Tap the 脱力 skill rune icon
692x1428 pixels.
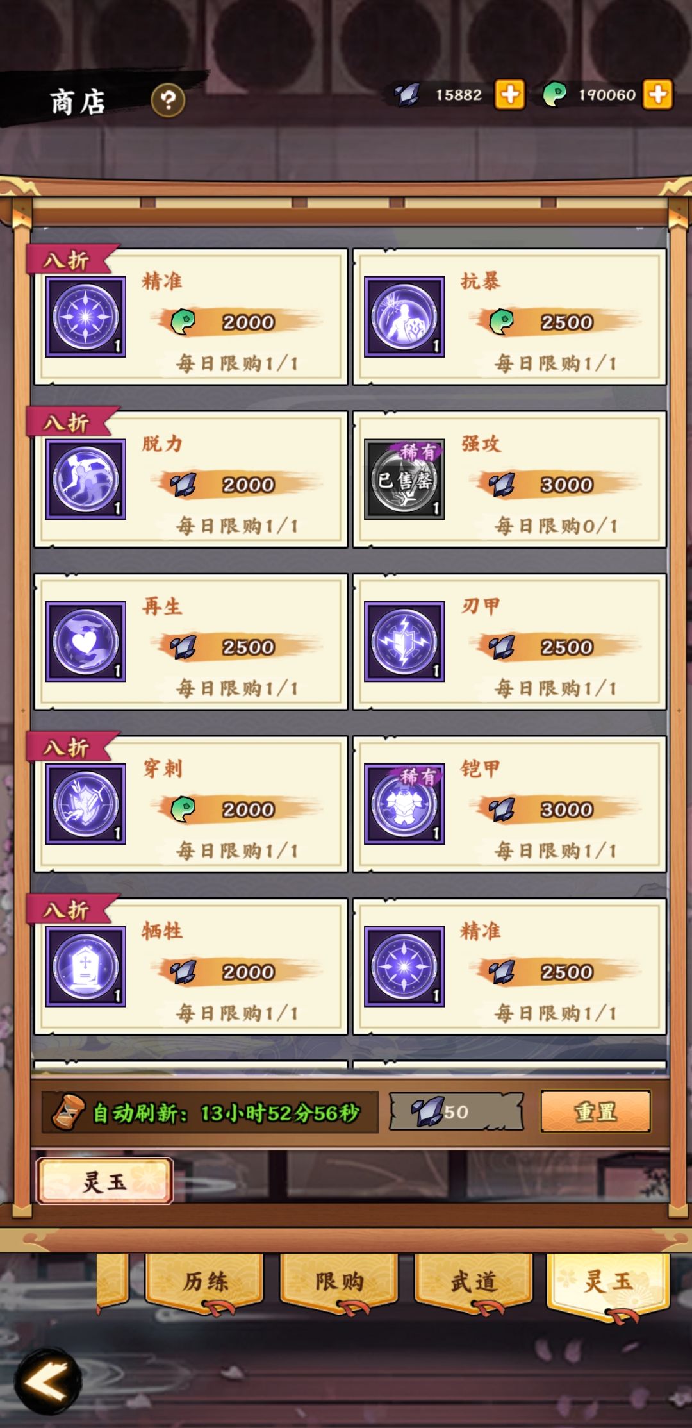(x=86, y=479)
